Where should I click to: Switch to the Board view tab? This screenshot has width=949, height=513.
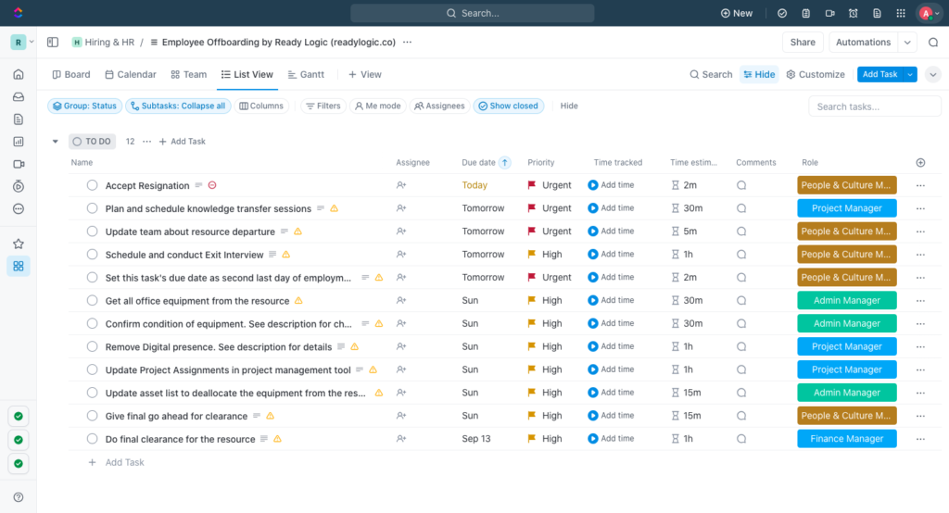point(71,74)
